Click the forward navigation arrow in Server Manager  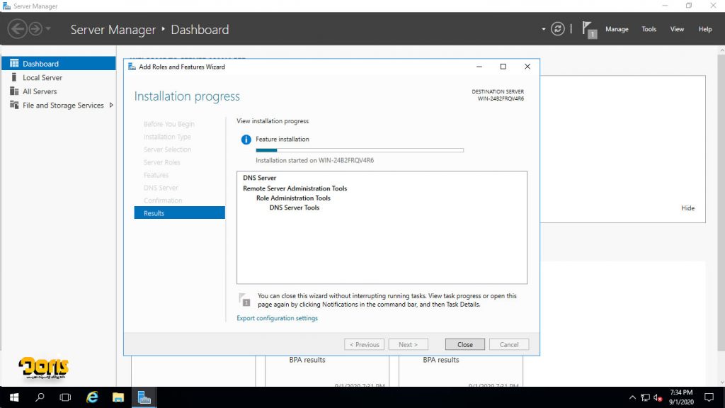pyautogui.click(x=35, y=29)
